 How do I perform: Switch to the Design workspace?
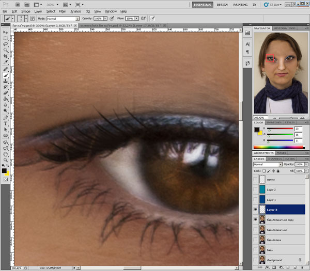pyautogui.click(x=222, y=4)
